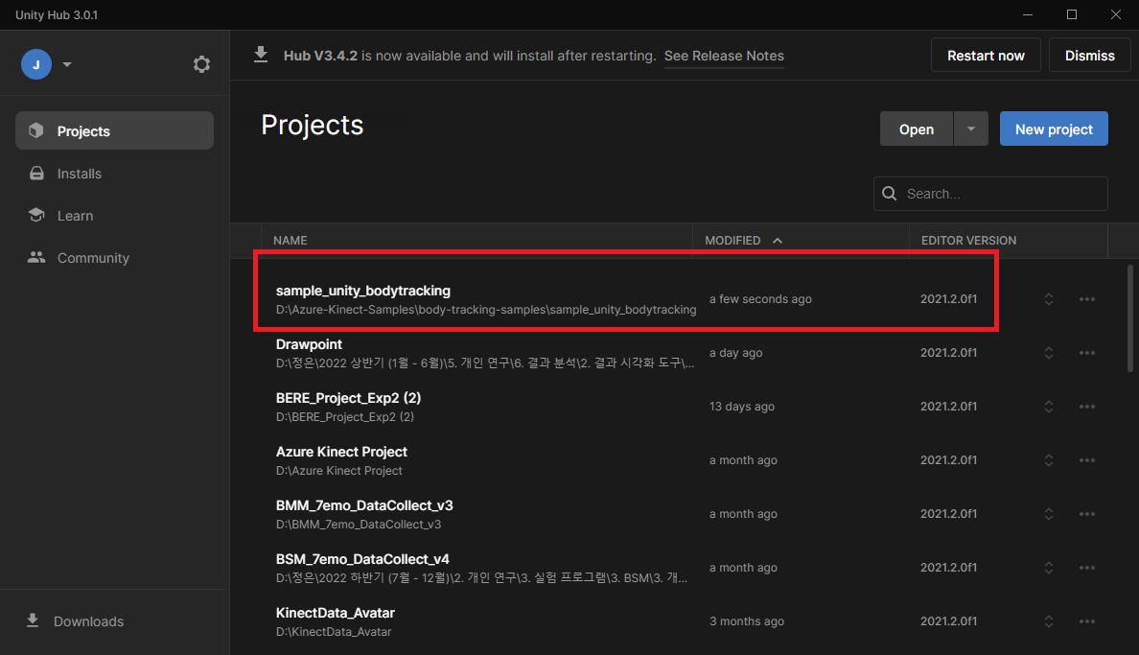The height and width of the screenshot is (655, 1139).
Task: Click the Community people icon
Action: pyautogui.click(x=36, y=257)
